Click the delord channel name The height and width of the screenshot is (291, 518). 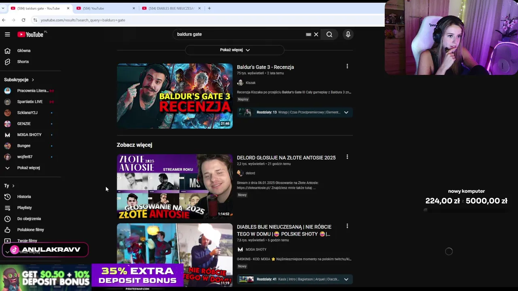pos(251,173)
